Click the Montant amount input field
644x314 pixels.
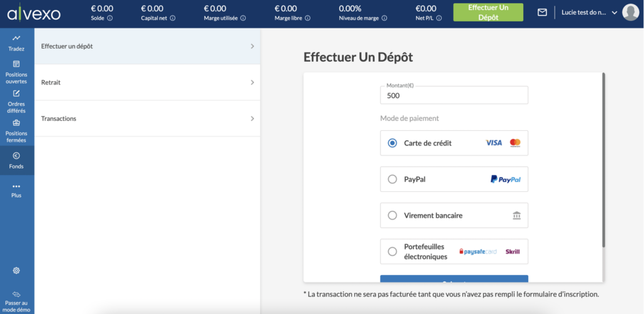coord(454,96)
